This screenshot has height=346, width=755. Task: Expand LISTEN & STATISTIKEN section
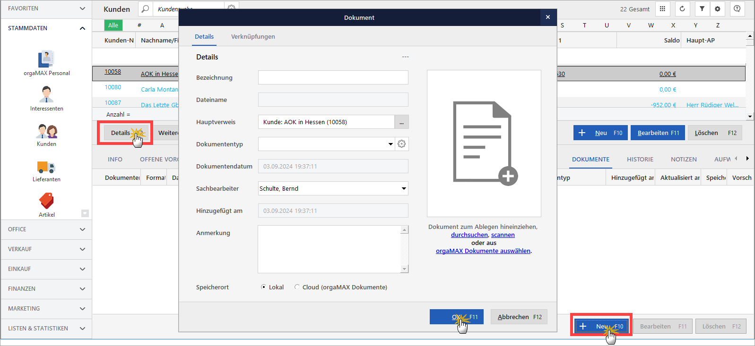tap(46, 329)
